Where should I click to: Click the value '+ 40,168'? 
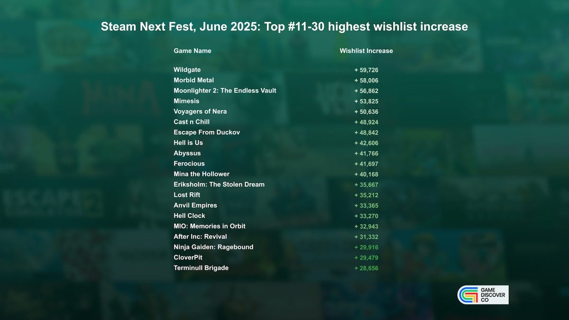click(x=366, y=174)
